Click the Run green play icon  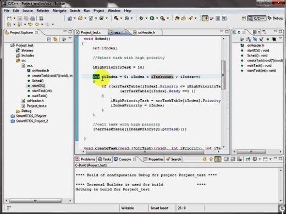[x=152, y=18]
